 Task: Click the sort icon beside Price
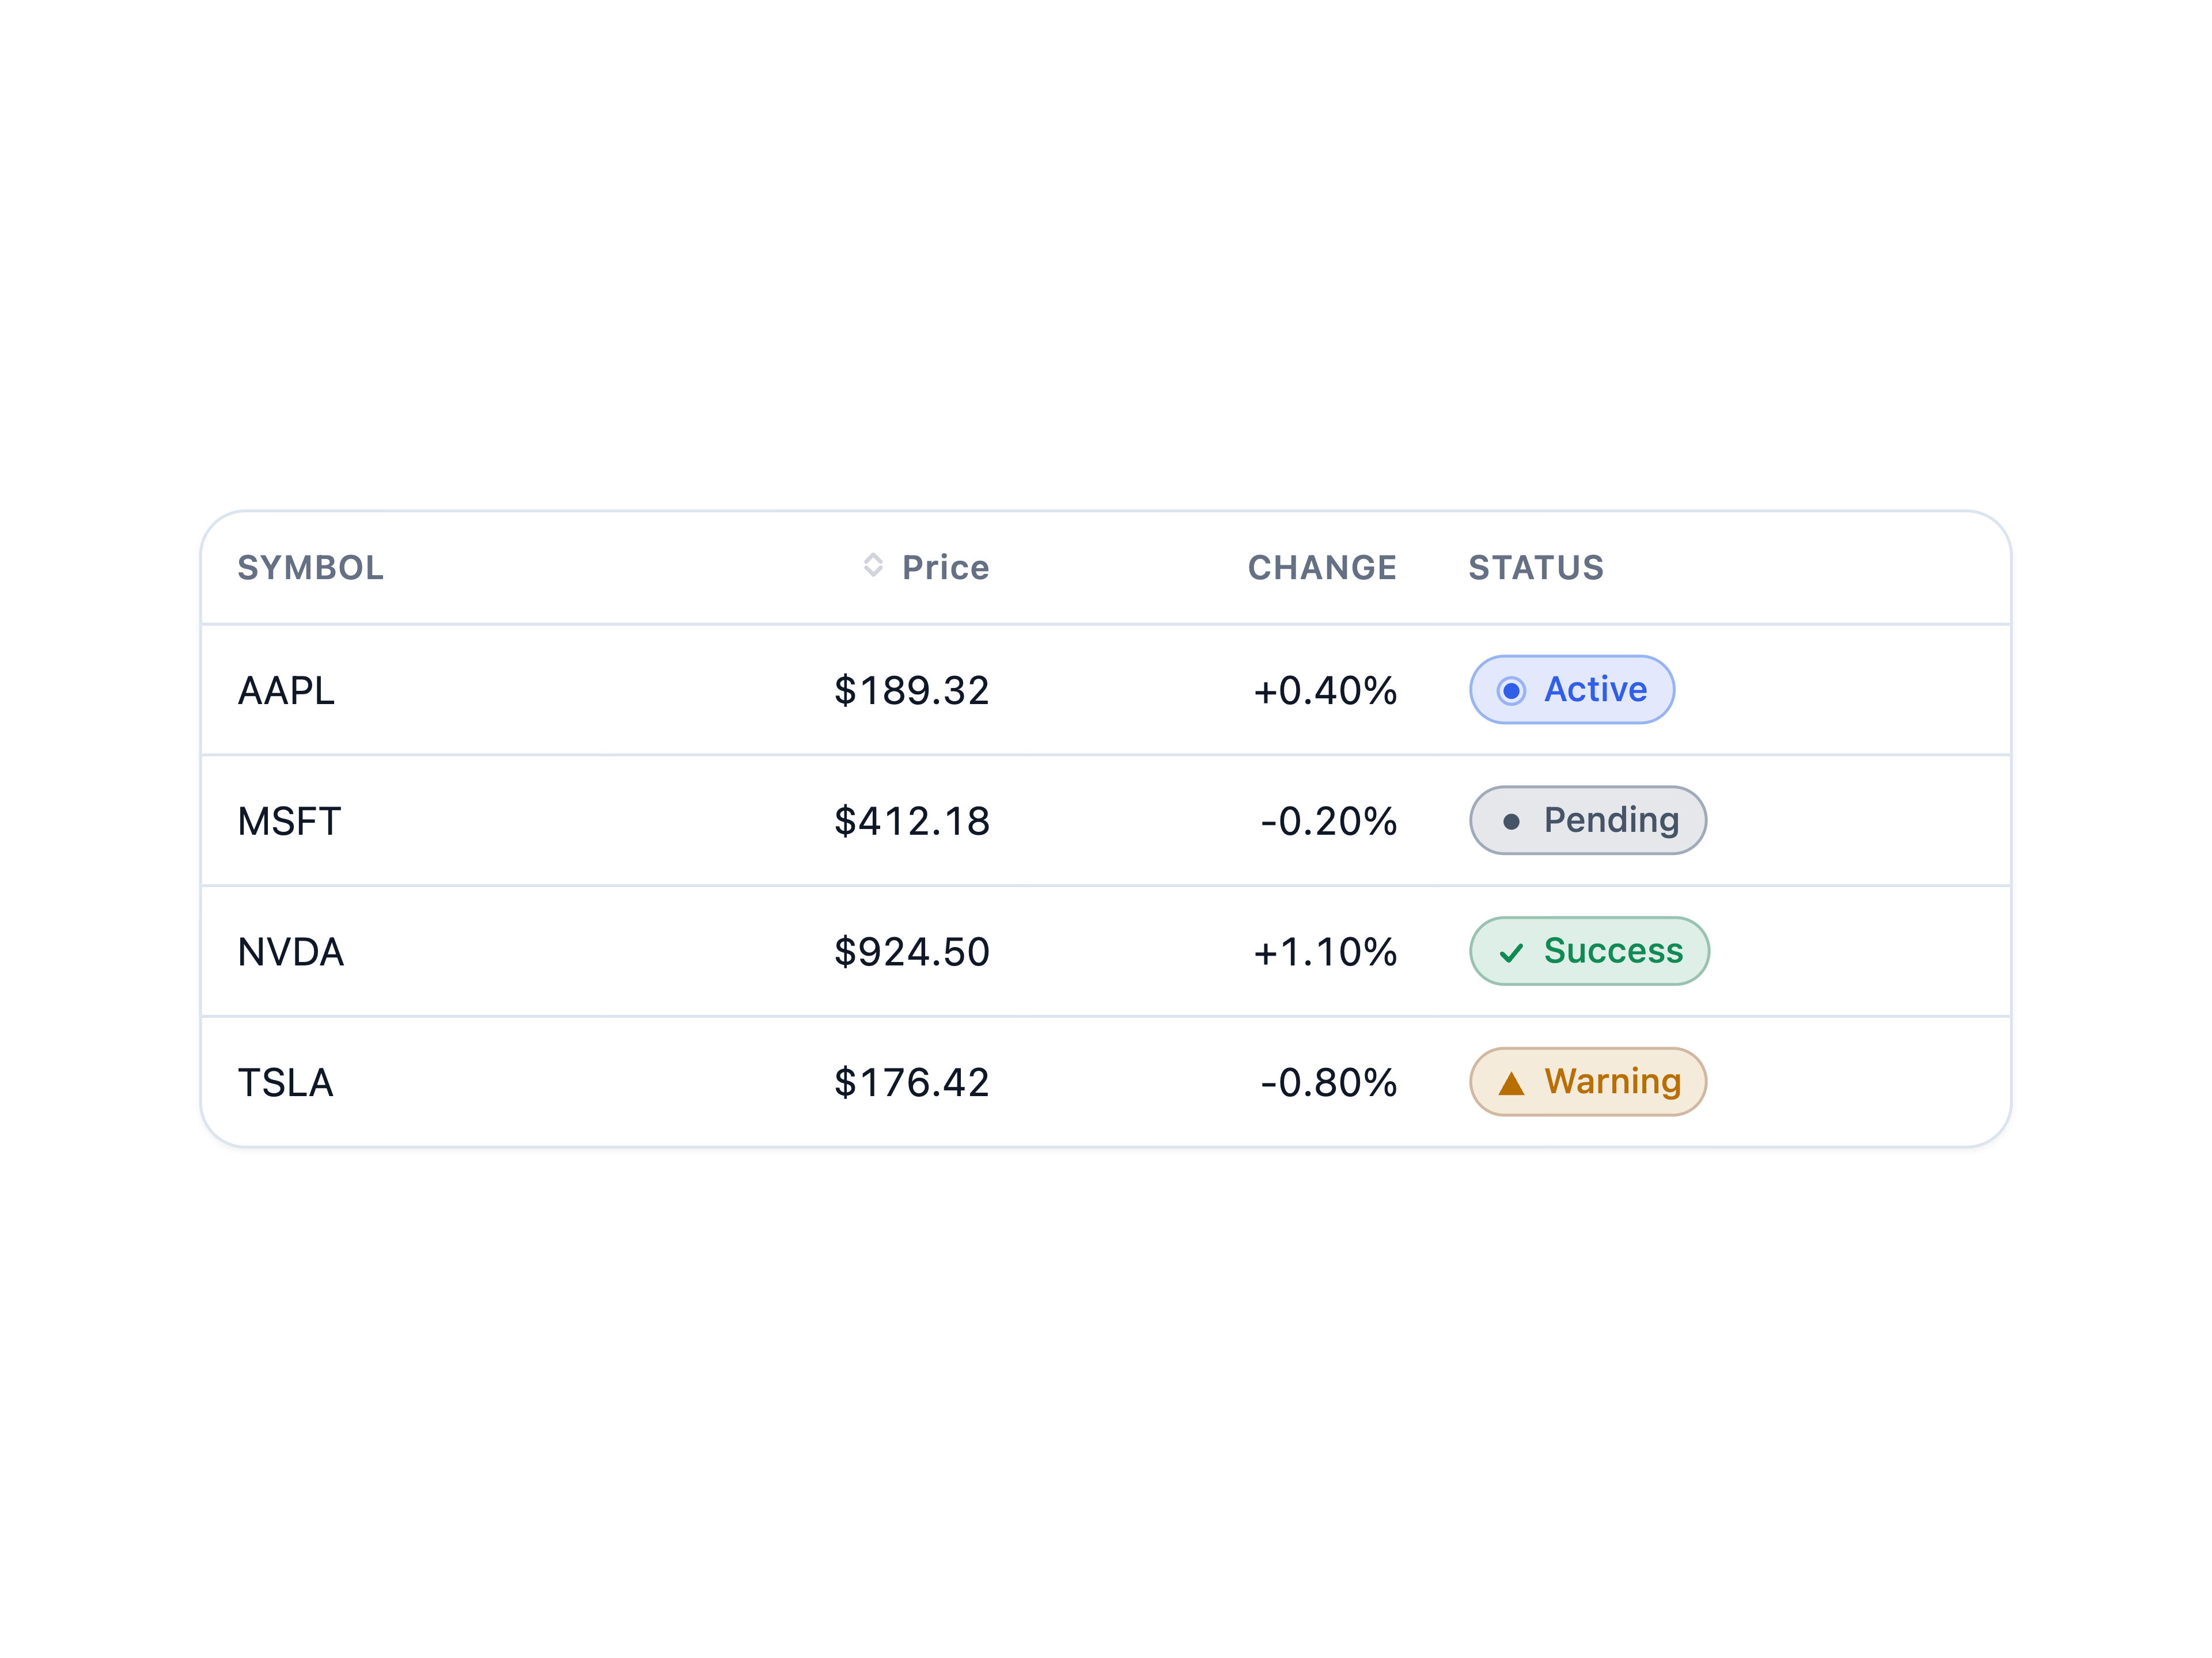(x=873, y=566)
